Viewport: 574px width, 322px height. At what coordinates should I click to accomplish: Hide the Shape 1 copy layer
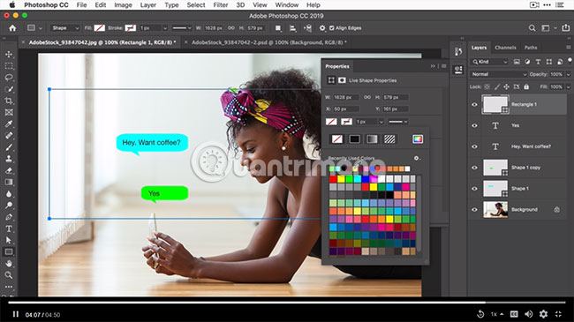point(474,168)
